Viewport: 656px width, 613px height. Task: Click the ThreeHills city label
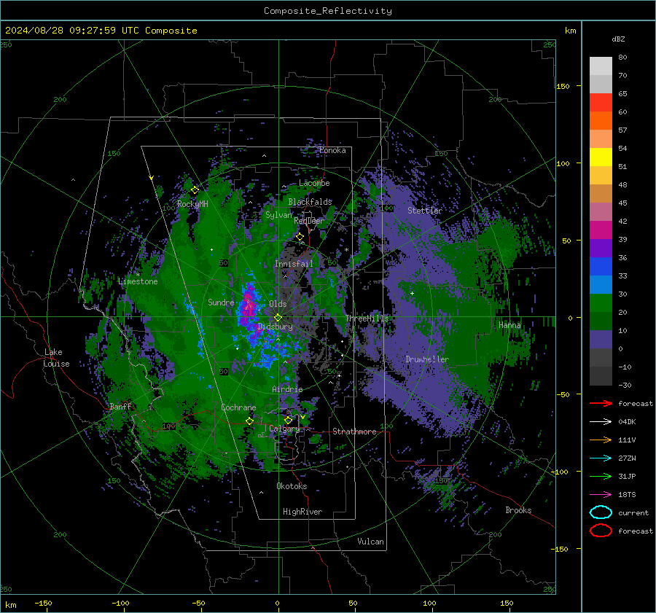367,319
